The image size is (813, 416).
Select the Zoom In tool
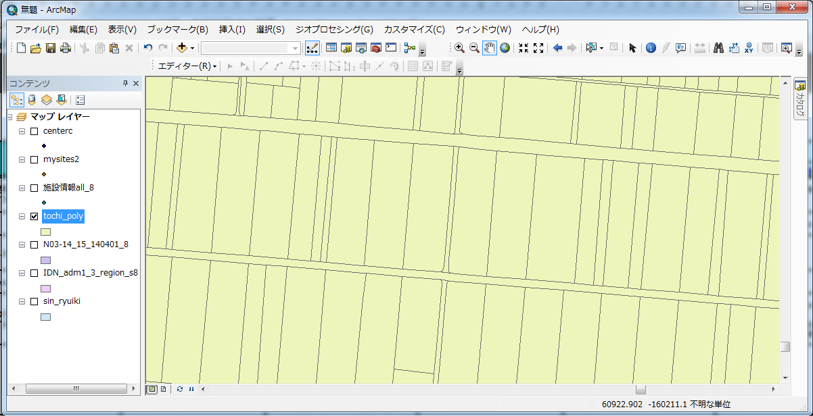(459, 48)
